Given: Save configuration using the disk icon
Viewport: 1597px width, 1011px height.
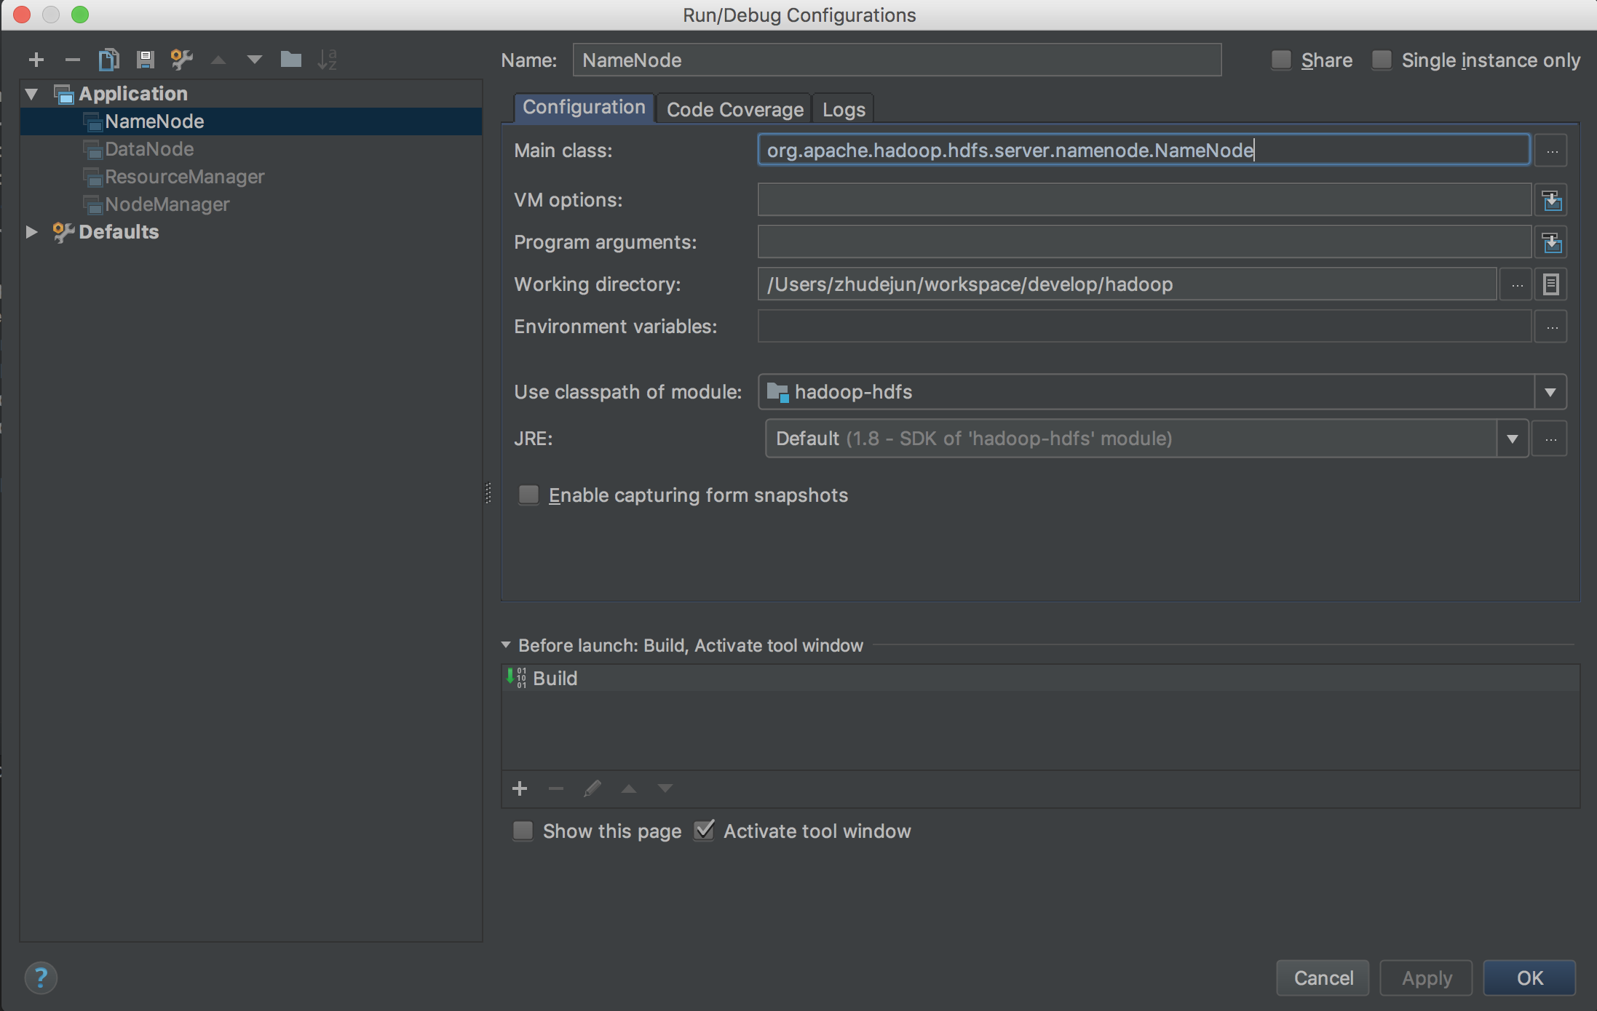Looking at the screenshot, I should coord(145,60).
